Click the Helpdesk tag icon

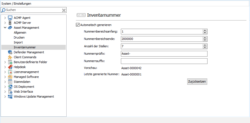[10, 67]
